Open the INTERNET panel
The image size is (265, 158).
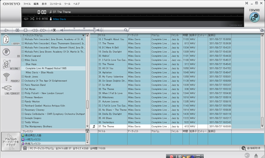point(11,64)
